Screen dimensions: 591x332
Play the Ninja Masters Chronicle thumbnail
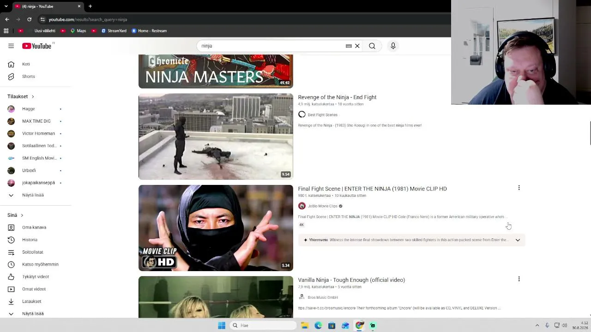tap(216, 71)
